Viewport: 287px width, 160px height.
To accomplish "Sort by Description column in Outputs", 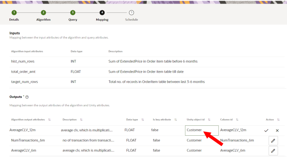I will [81, 120].
